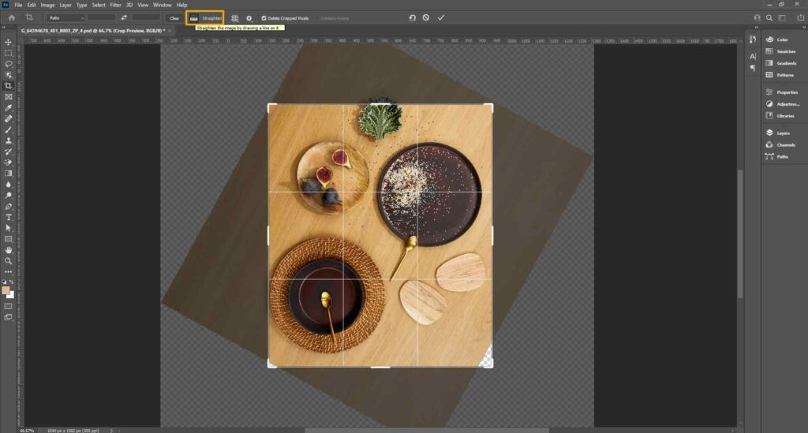Select the History Brush tool
This screenshot has width=808, height=433.
point(8,151)
